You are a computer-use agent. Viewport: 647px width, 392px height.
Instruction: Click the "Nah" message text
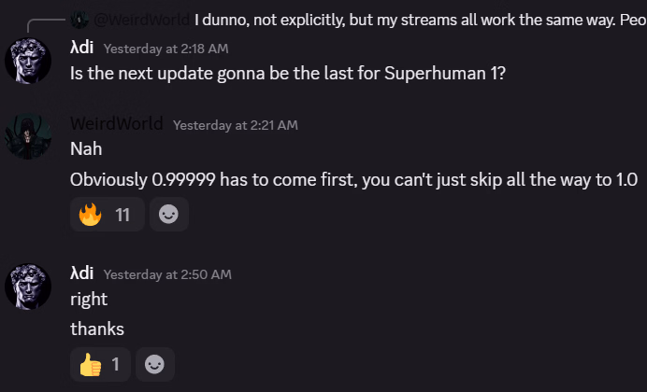tap(84, 148)
